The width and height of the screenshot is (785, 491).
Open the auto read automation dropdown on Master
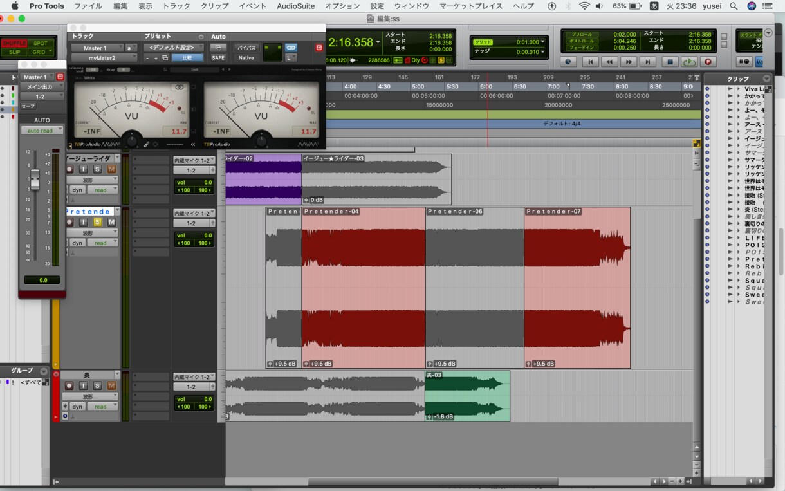(43, 131)
